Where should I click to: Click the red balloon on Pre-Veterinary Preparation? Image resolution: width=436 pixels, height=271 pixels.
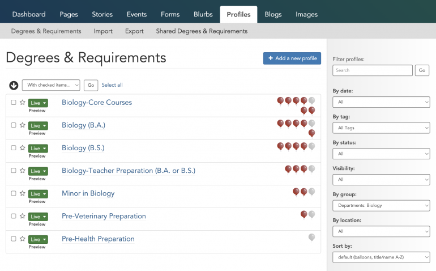point(304,214)
